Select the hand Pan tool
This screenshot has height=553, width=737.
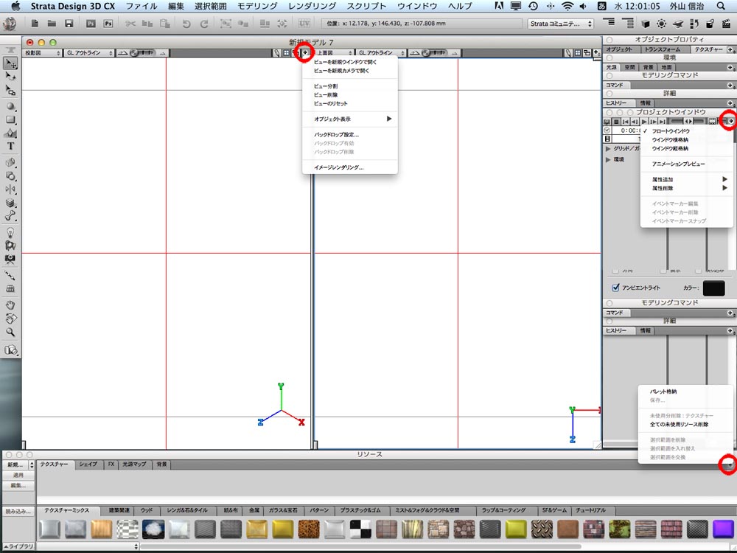point(10,305)
